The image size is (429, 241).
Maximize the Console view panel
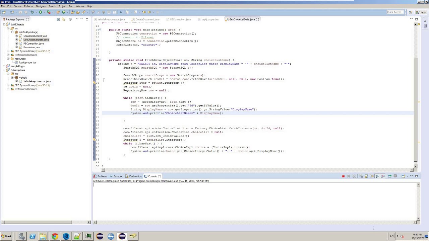coord(416,176)
